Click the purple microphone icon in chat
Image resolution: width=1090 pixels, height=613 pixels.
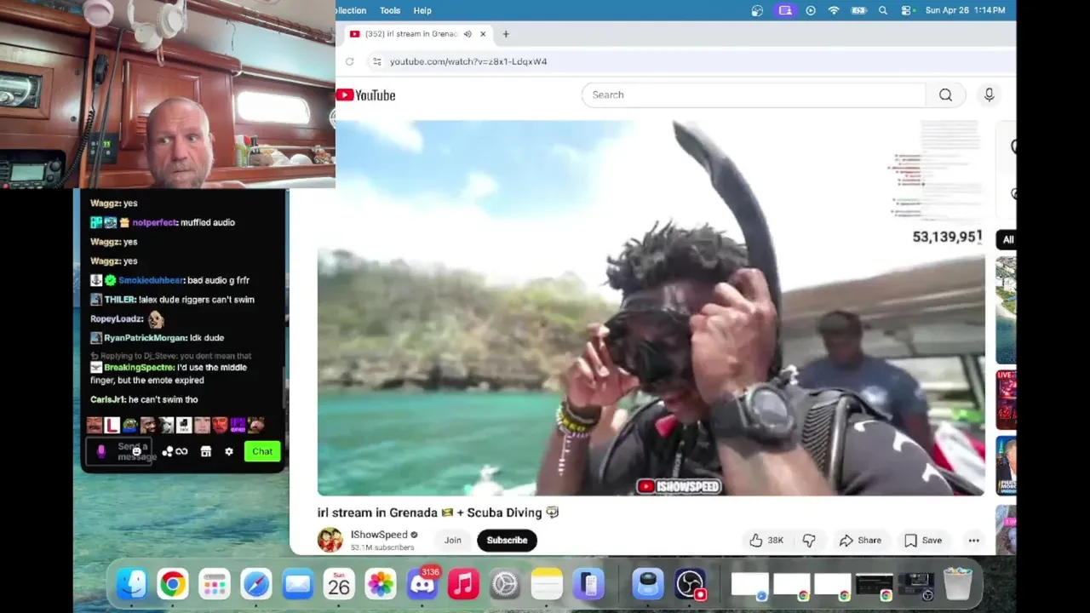pos(100,451)
